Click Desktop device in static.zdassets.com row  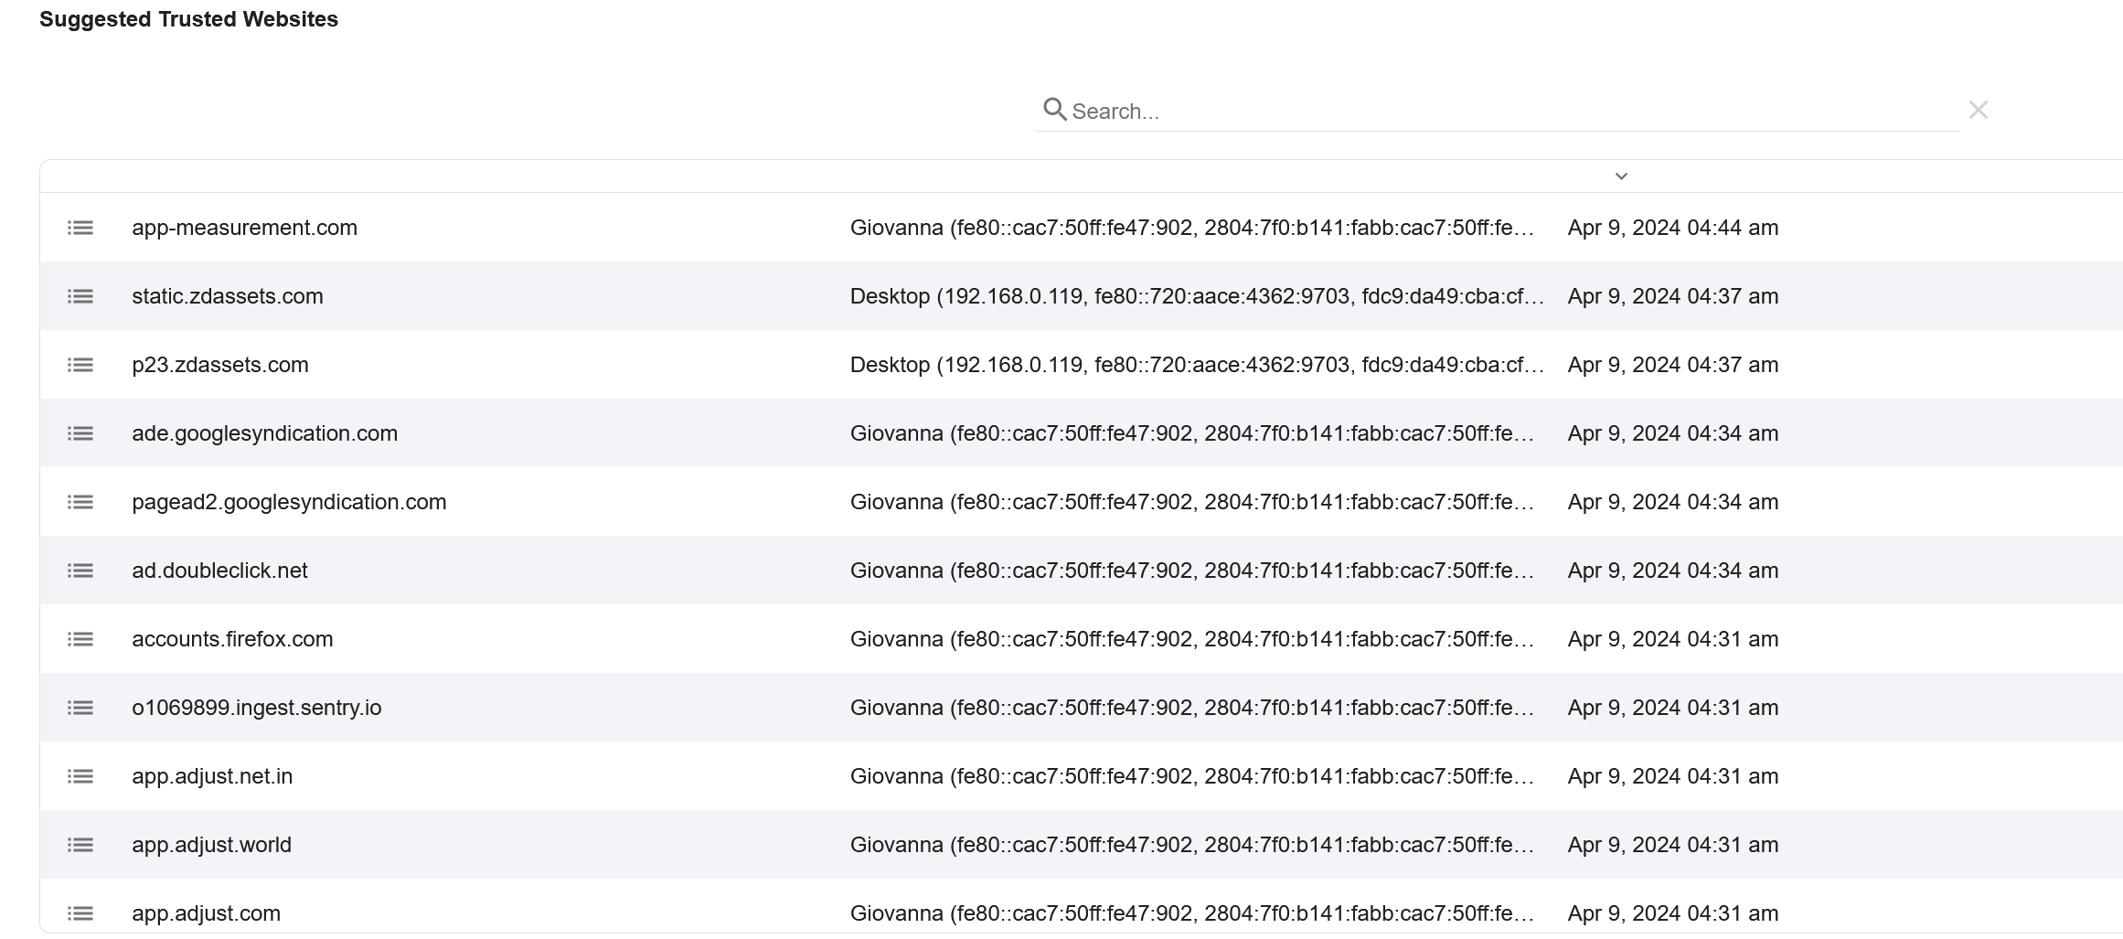[1197, 296]
